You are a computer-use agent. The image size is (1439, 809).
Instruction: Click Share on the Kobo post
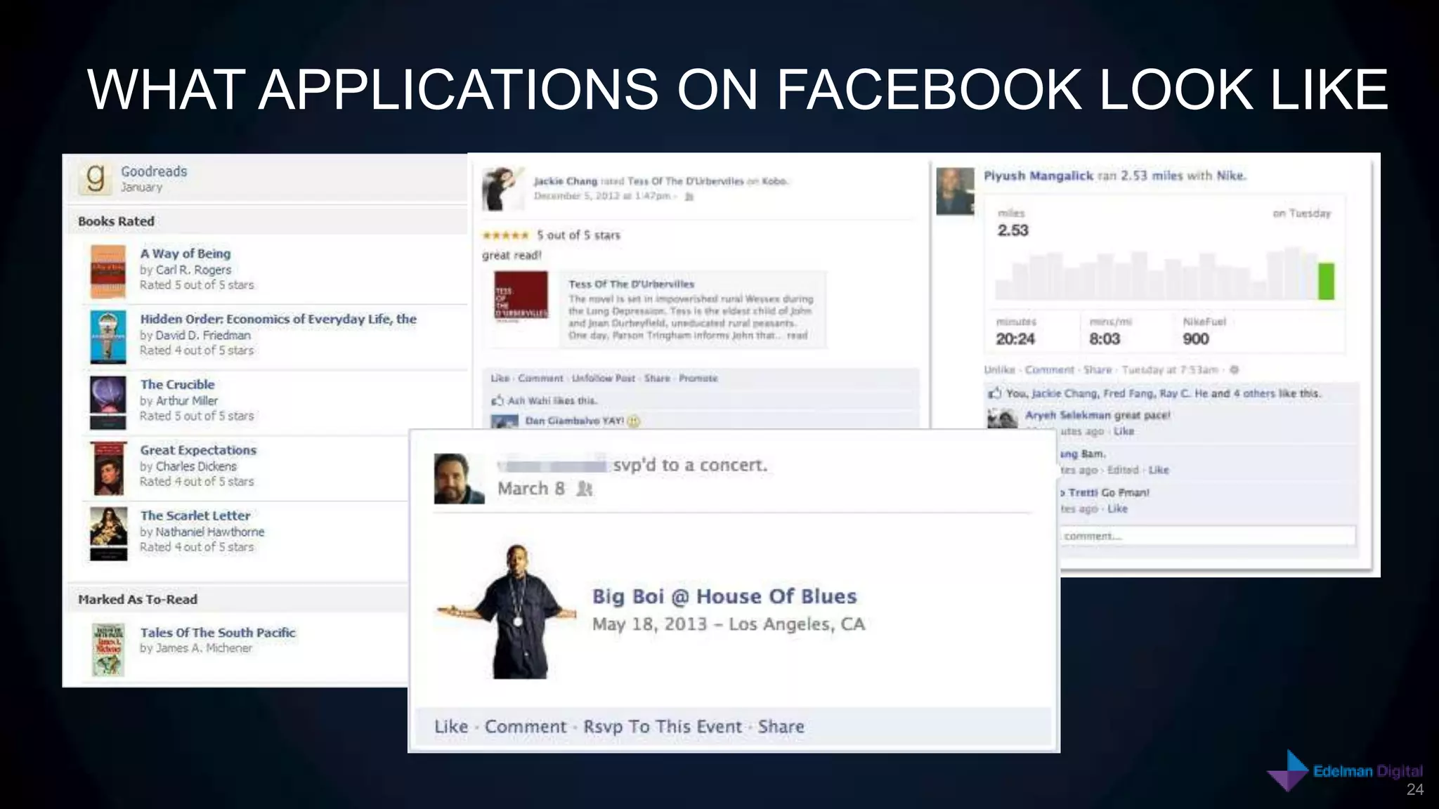657,378
